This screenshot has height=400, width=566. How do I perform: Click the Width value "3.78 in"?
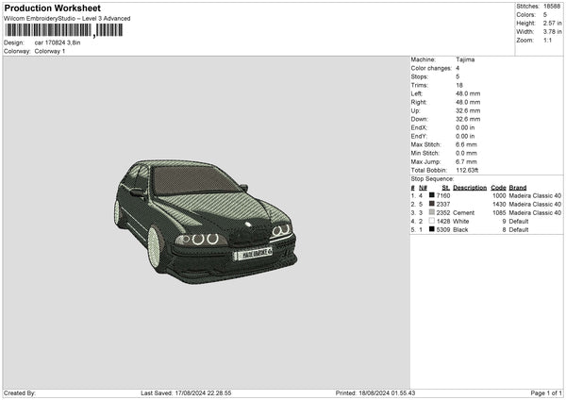[x=552, y=32]
